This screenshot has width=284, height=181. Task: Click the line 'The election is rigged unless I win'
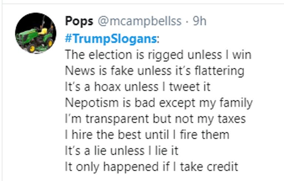(158, 55)
